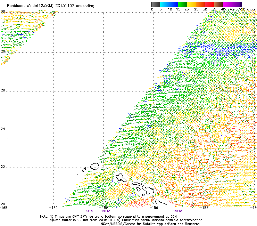
Task: Click the longitude label -153
Action: tap(204, 208)
